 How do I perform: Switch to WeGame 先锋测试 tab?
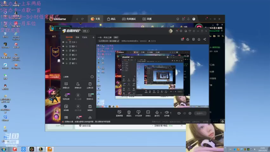[x=129, y=19]
